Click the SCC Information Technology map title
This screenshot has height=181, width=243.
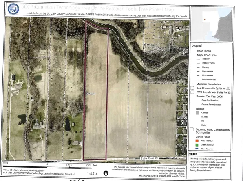(x=97, y=8)
